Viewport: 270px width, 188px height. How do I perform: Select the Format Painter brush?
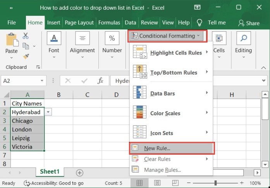pyautogui.click(x=26, y=56)
